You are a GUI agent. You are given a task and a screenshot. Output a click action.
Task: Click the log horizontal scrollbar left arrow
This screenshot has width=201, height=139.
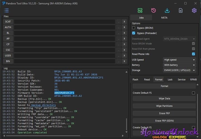point(4,136)
